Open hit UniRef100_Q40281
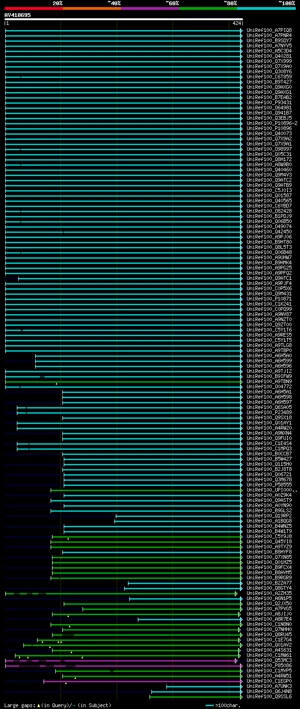300x709 pixels. pyautogui.click(x=269, y=56)
